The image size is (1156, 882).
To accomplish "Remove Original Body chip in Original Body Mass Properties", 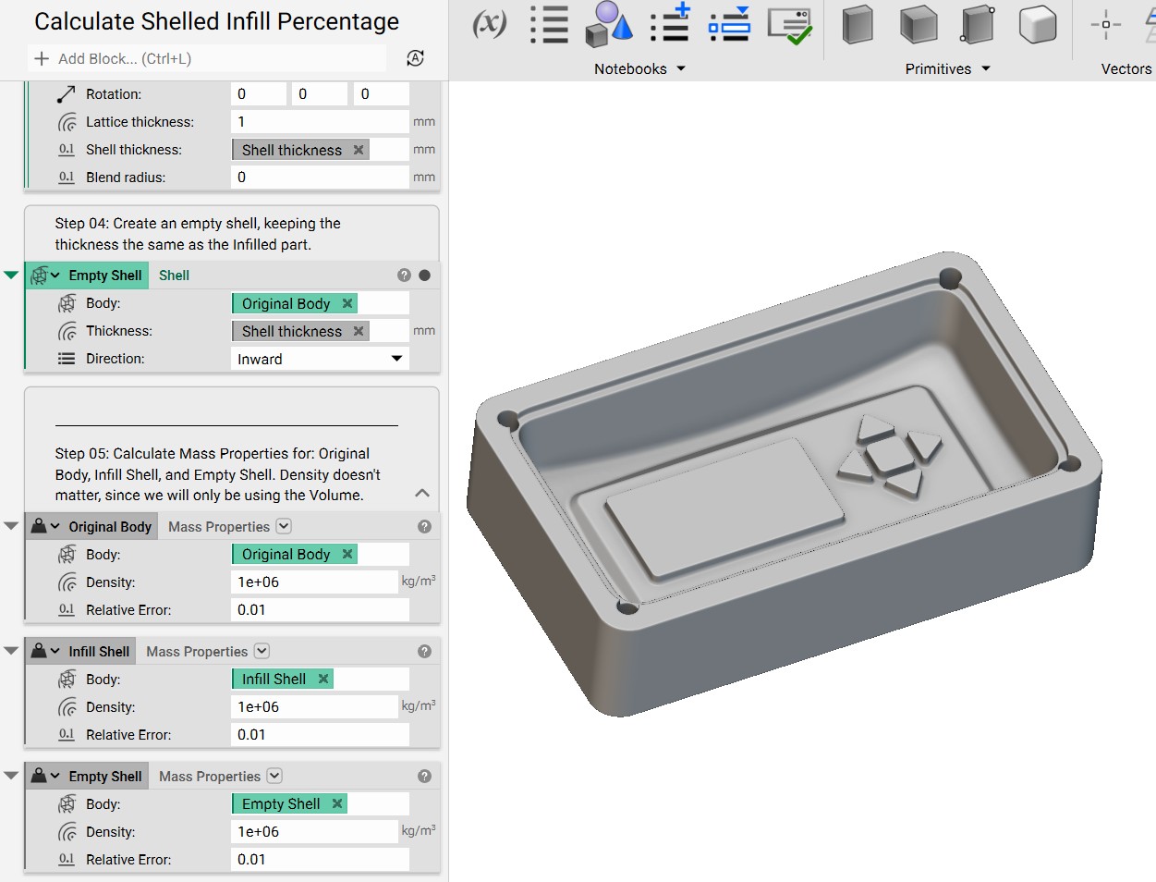I will coord(347,554).
